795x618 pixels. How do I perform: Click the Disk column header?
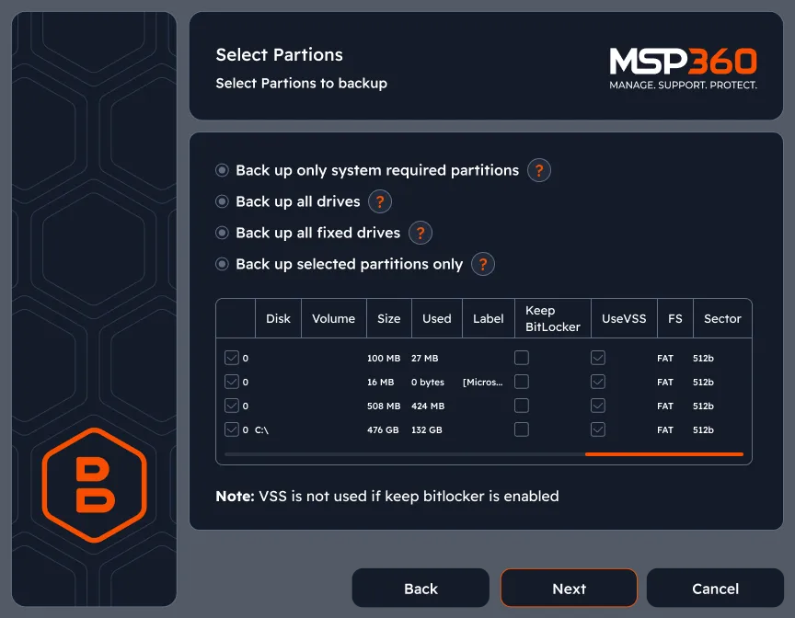coord(279,318)
